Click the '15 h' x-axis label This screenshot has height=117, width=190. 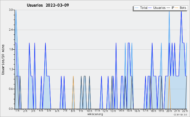coord(129,111)
